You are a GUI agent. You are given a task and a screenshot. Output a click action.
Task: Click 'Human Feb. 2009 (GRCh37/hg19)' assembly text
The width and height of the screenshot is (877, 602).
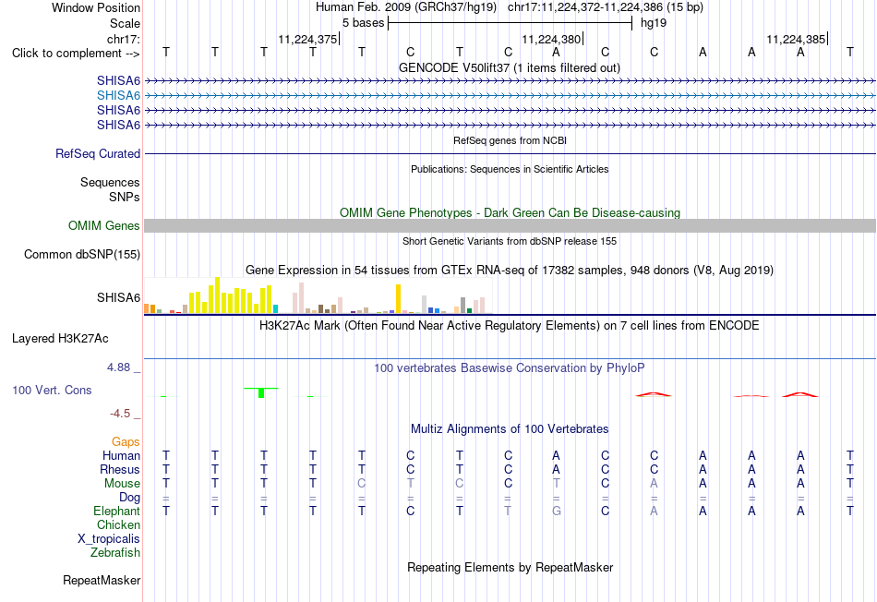tap(406, 7)
